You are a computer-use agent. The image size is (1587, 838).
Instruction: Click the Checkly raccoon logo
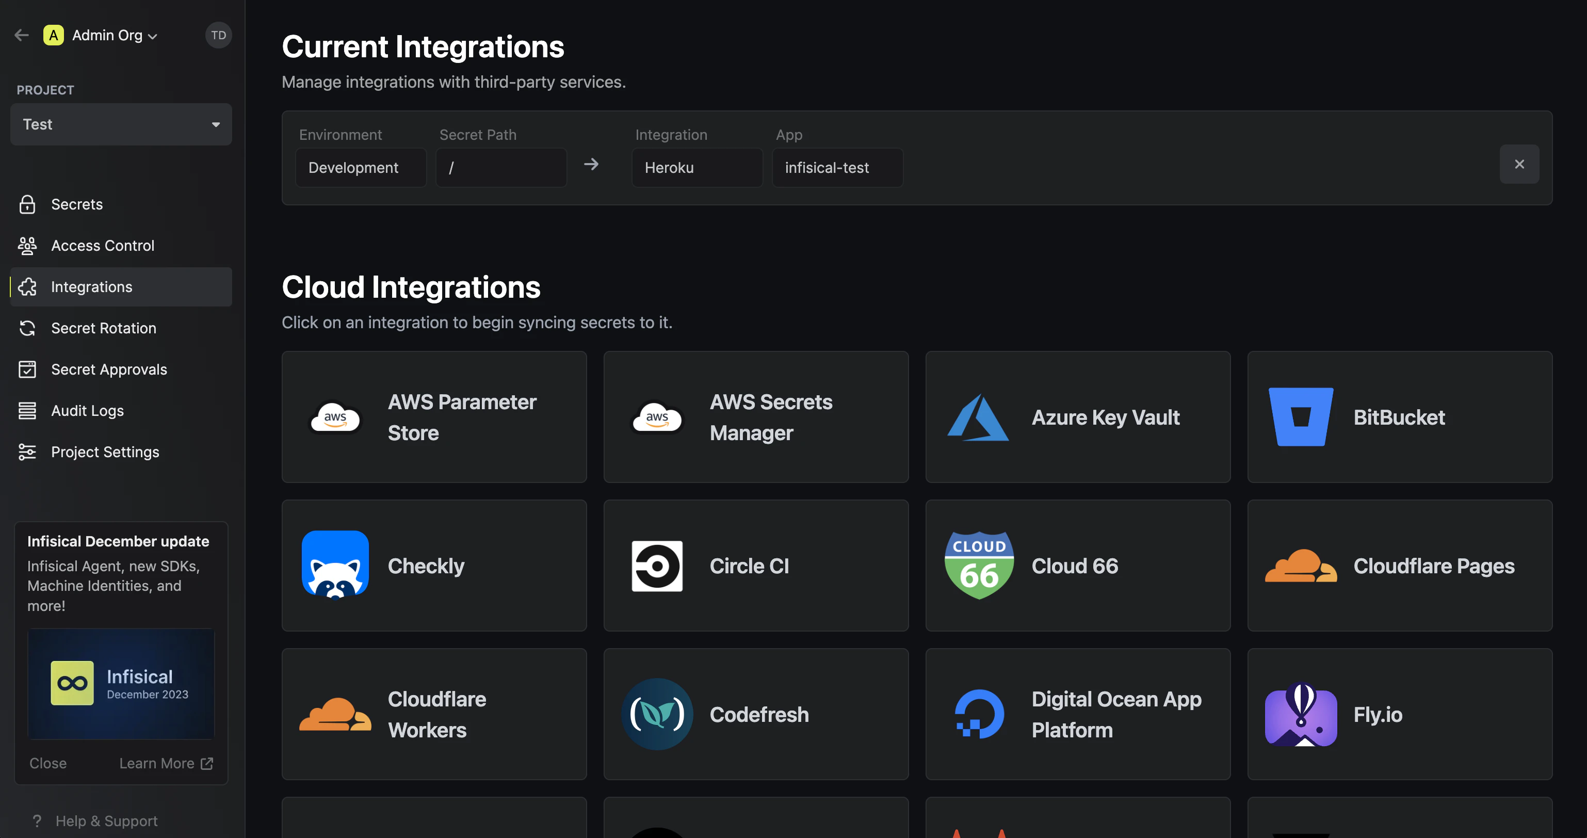[x=335, y=565]
